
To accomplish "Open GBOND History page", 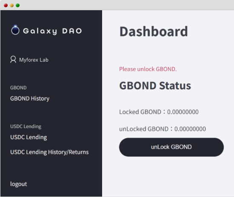I will point(30,99).
